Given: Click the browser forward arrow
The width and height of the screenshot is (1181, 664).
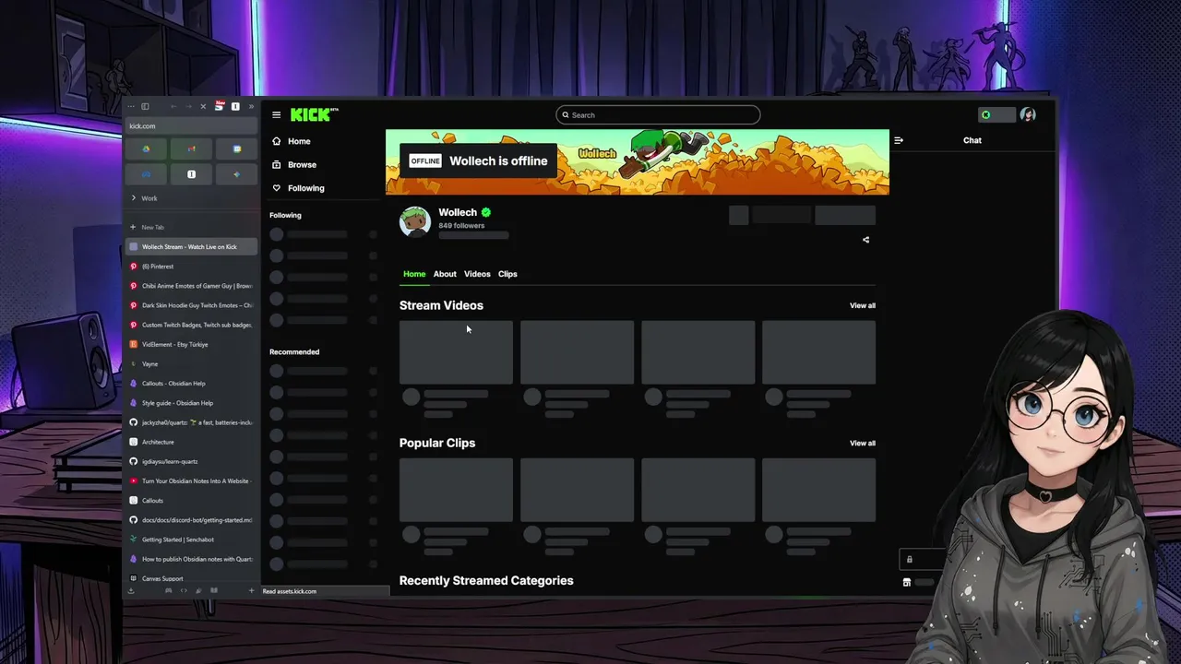Looking at the screenshot, I should (188, 106).
